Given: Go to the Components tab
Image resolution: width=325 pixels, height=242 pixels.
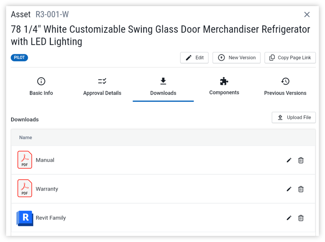Looking at the screenshot, I should [x=224, y=86].
